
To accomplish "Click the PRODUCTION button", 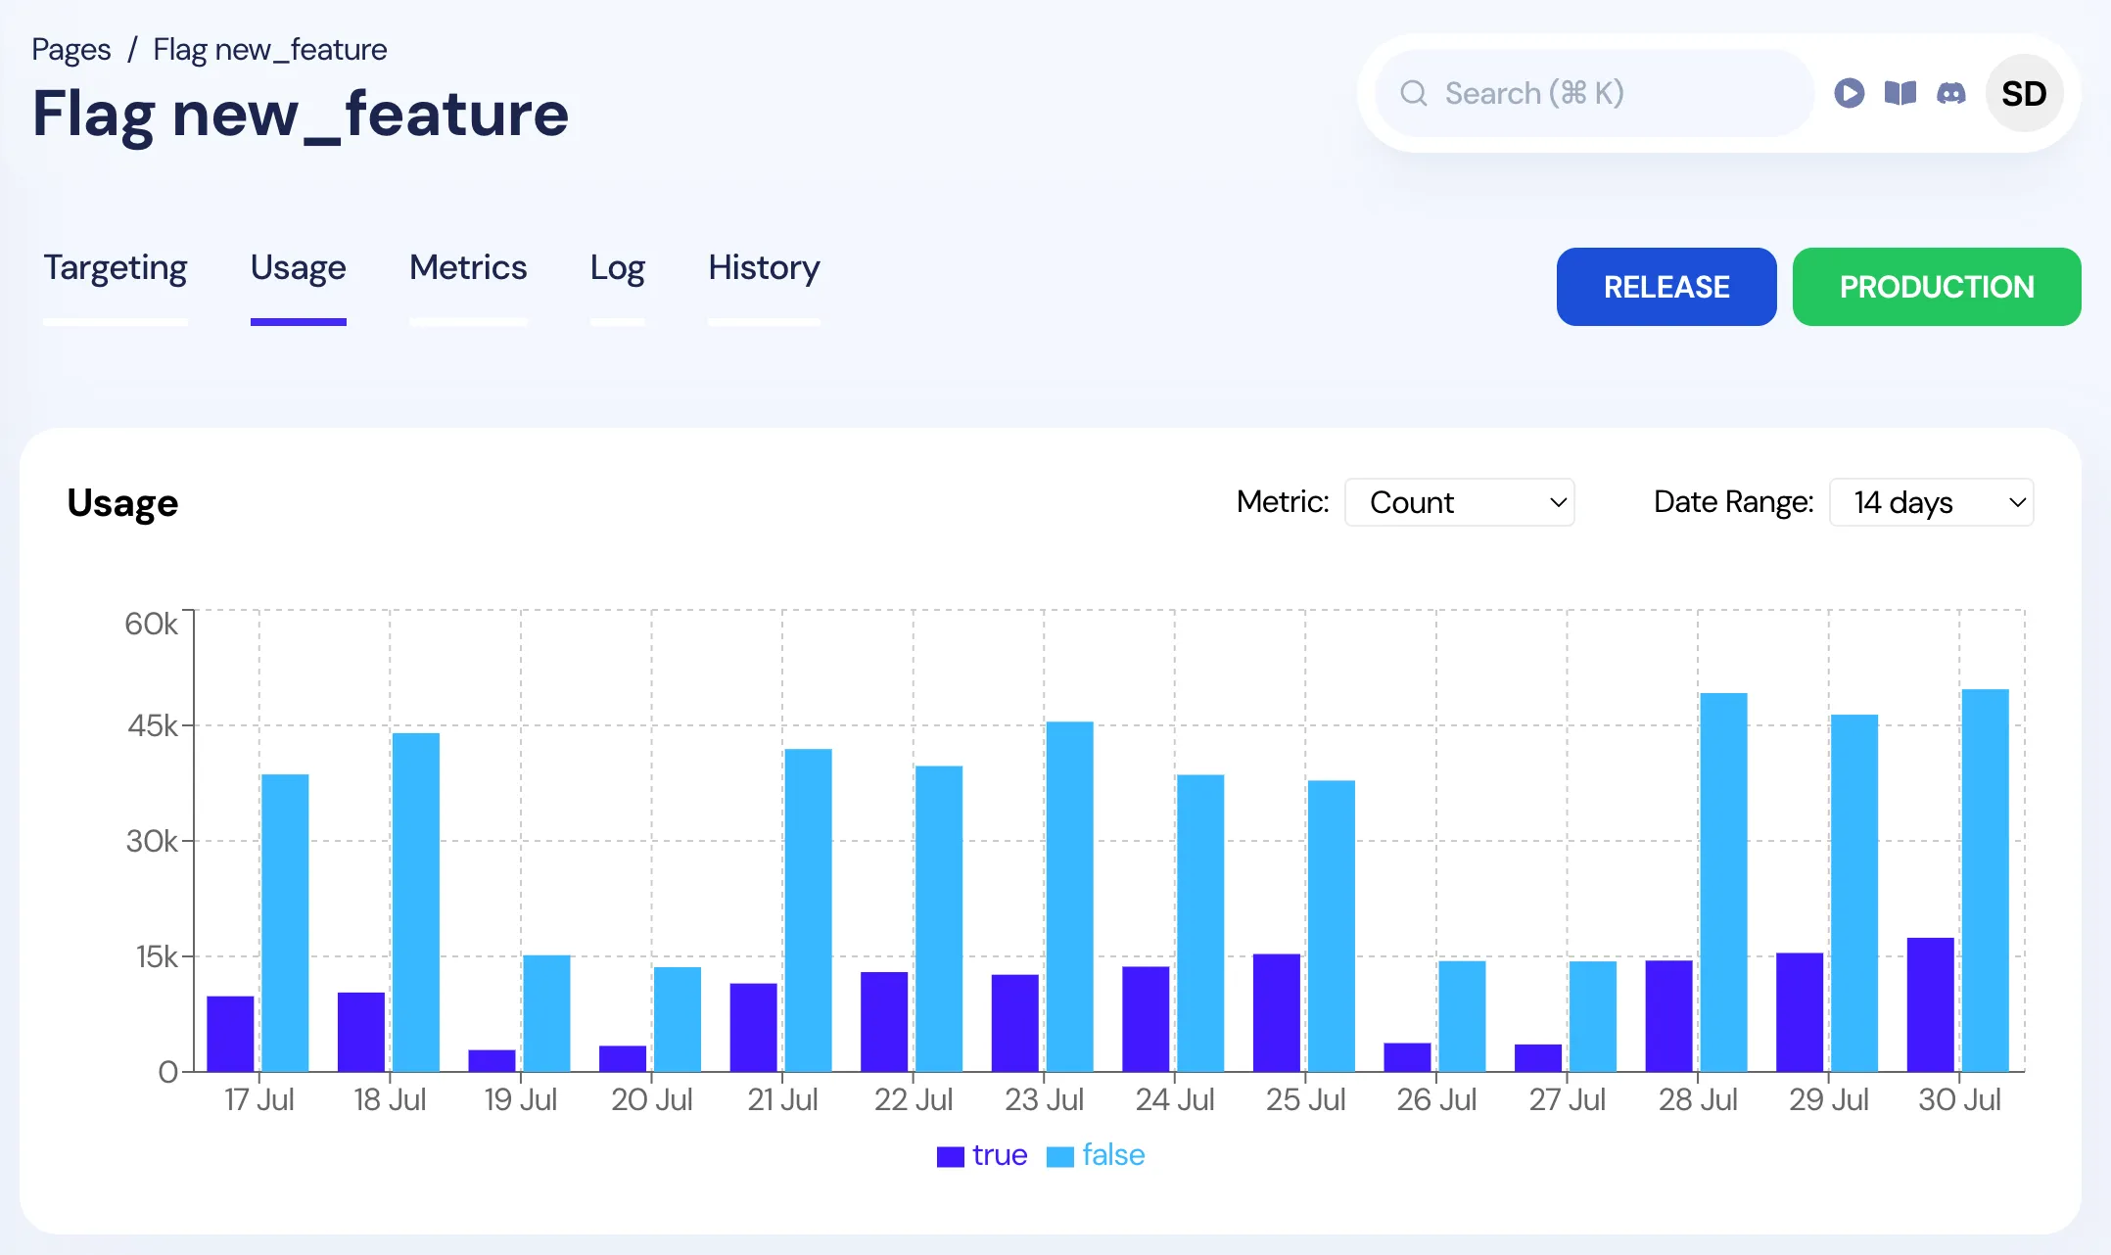I will tap(1936, 286).
